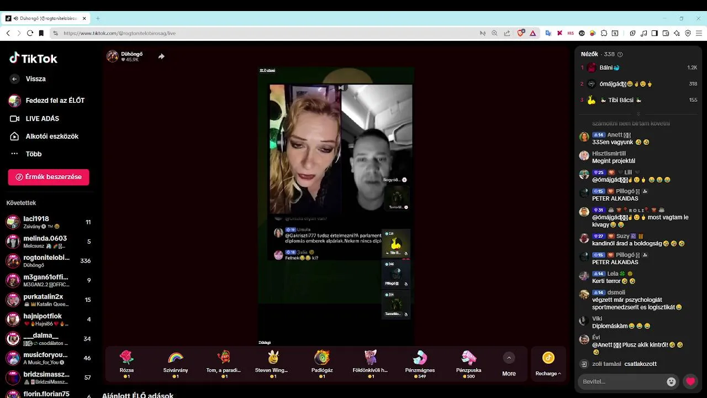Open Fedezd fel az ÉLŐT section

point(47,101)
